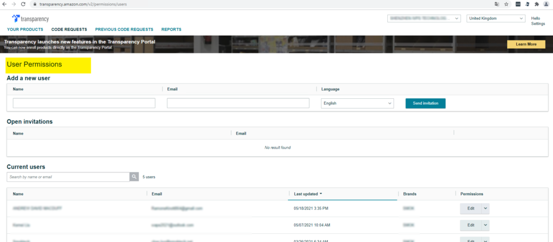
Task: Click the Transparency launches new features banner headline
Action: (80, 42)
